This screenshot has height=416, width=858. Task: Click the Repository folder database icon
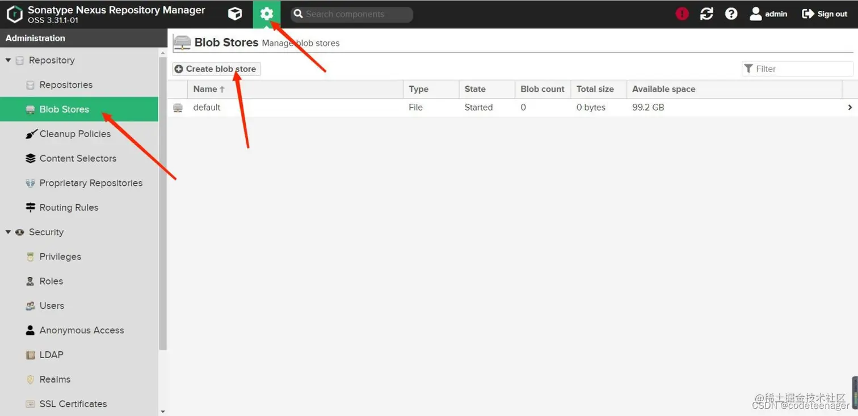(20, 60)
